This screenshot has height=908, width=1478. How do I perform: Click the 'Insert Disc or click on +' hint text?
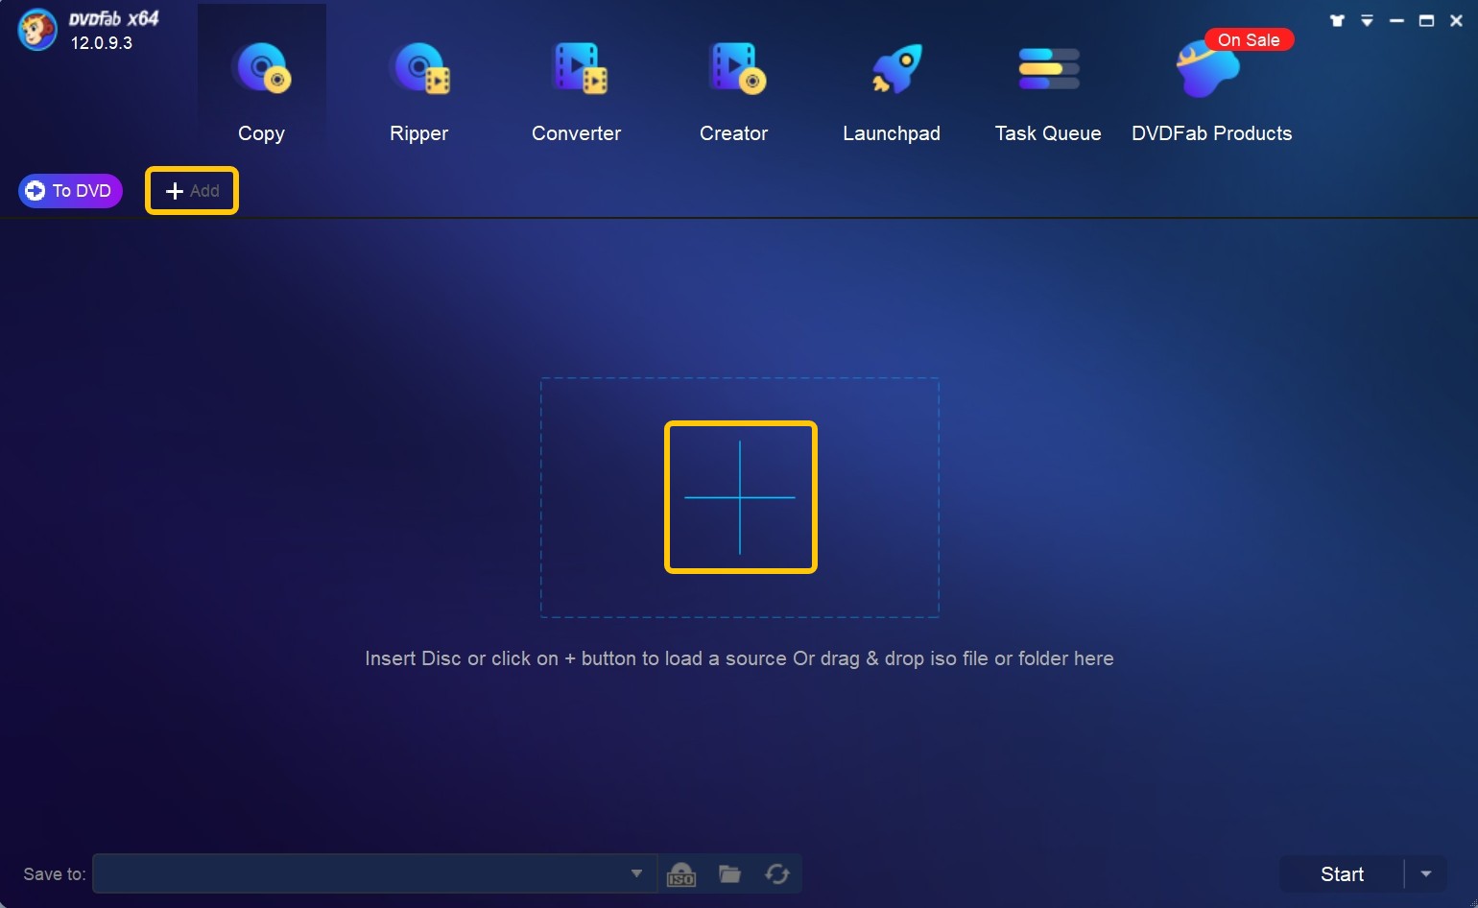[x=739, y=658]
